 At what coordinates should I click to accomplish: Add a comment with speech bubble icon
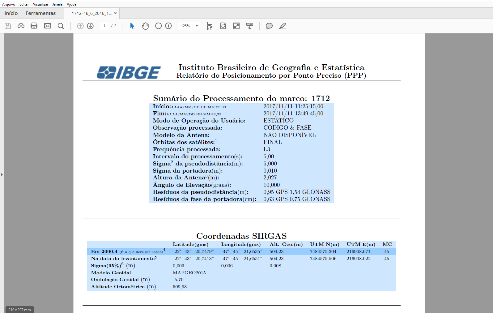(x=269, y=26)
